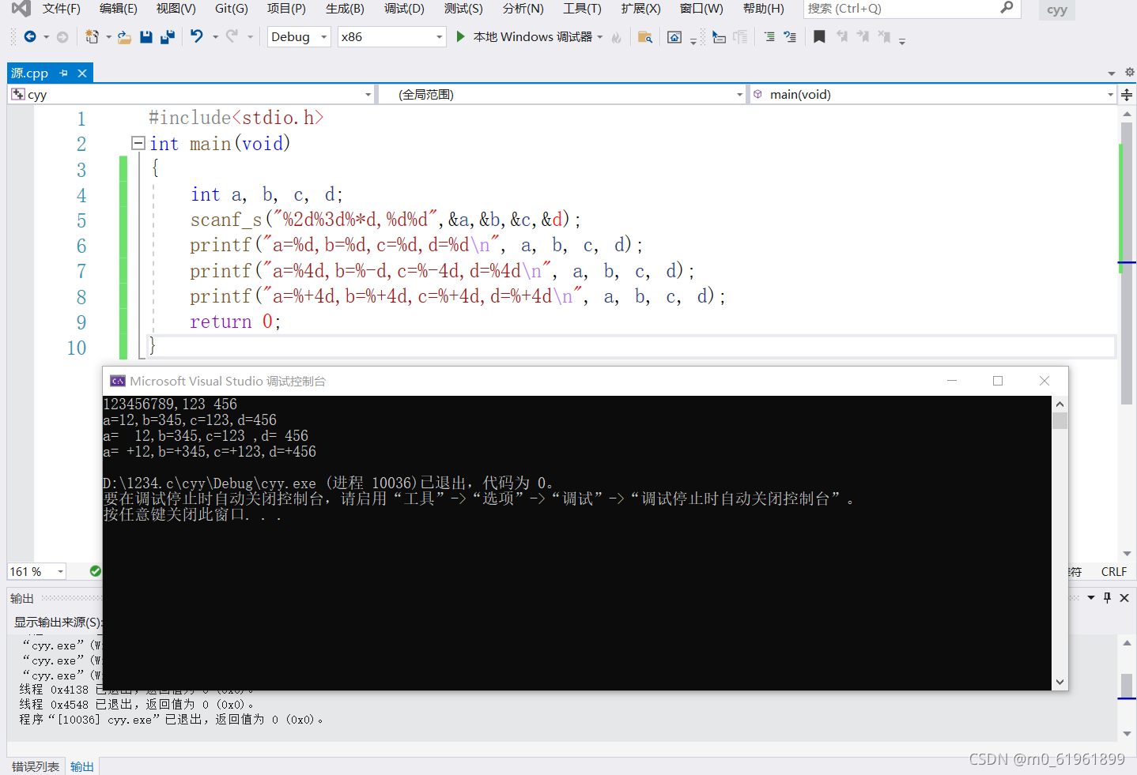
Task: Open the 扩展(X) menu
Action: [x=640, y=9]
